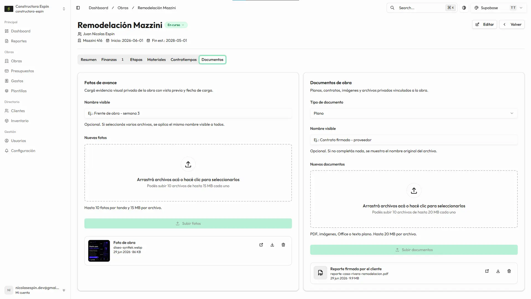Viewport: 531px width, 299px height.
Task: Select the Documentos tab
Action: coord(213,60)
